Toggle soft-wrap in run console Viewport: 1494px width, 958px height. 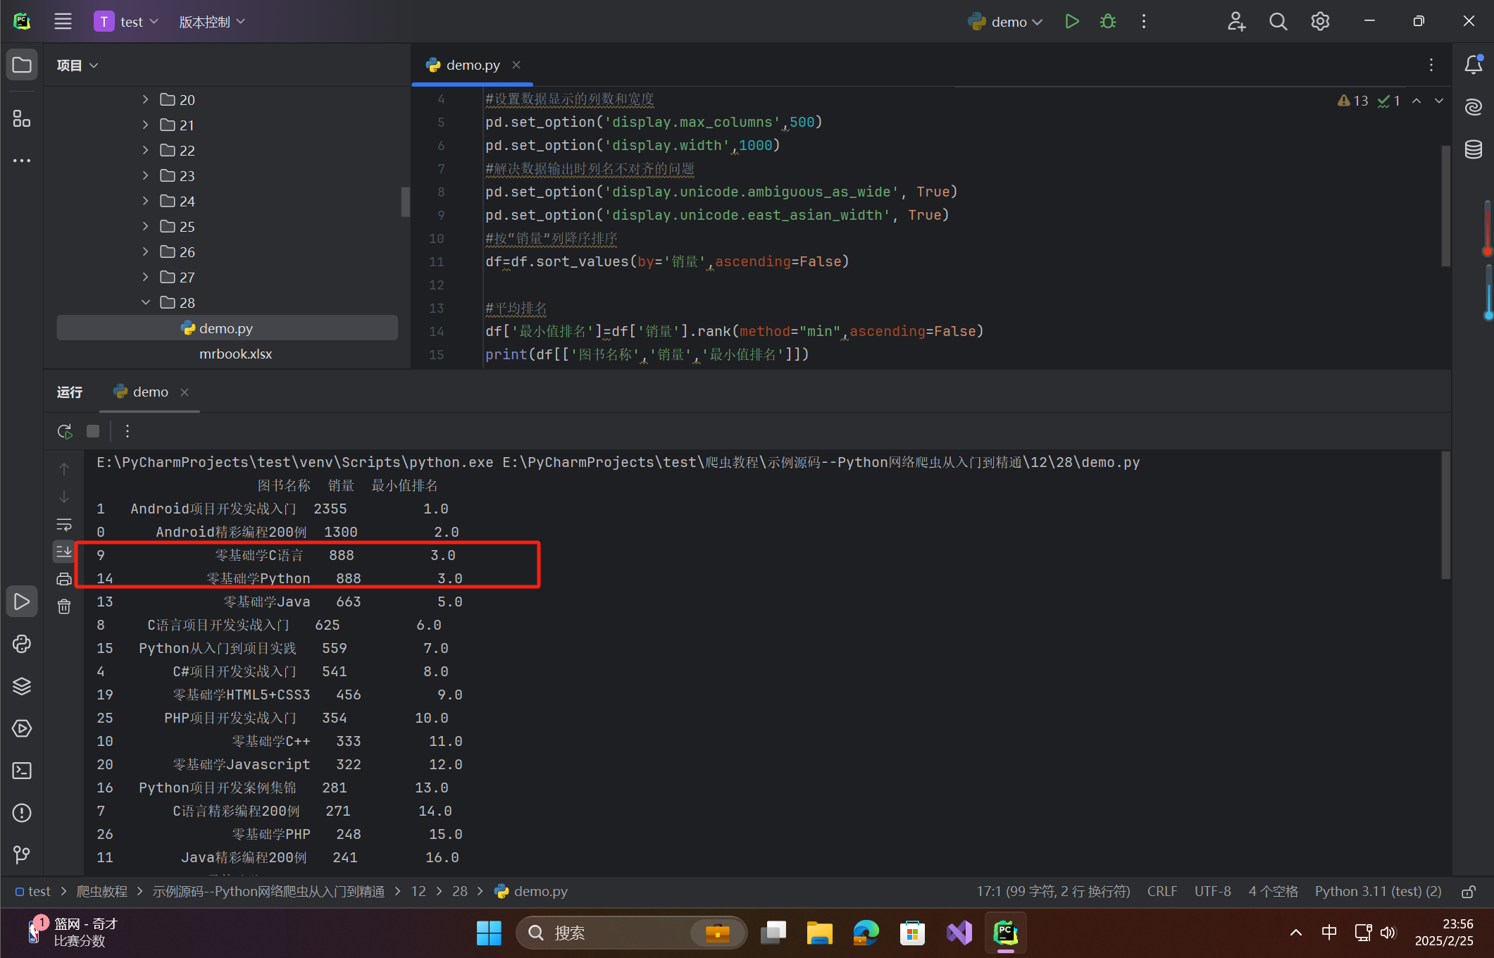pyautogui.click(x=64, y=525)
